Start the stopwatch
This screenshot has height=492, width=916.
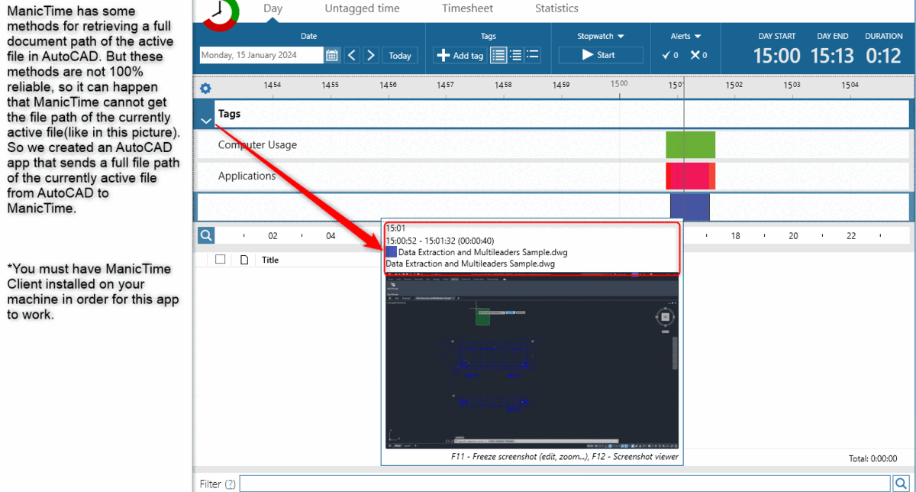(601, 55)
